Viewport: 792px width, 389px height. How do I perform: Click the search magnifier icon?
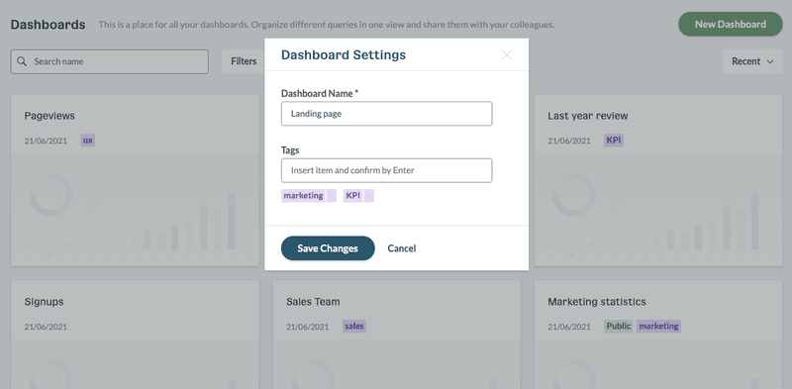pyautogui.click(x=22, y=61)
